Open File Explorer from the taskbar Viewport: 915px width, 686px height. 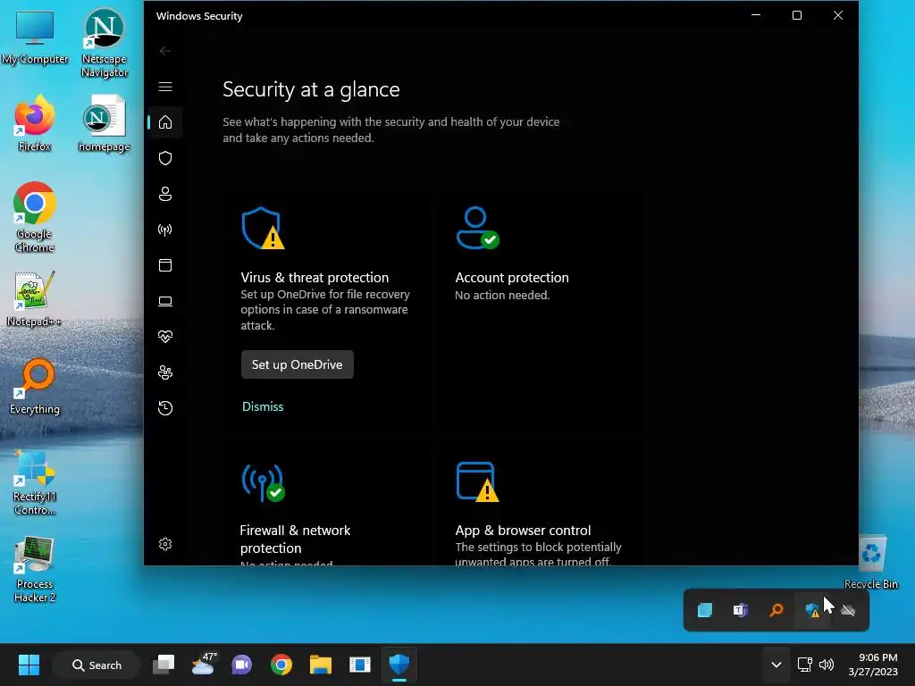pos(321,665)
